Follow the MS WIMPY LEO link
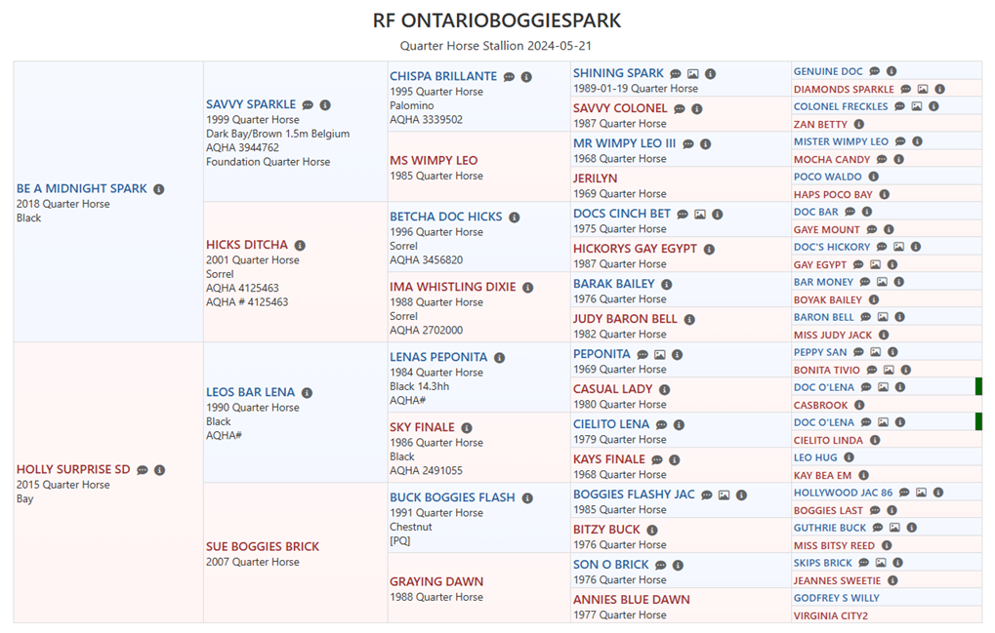995x633 pixels. (434, 161)
